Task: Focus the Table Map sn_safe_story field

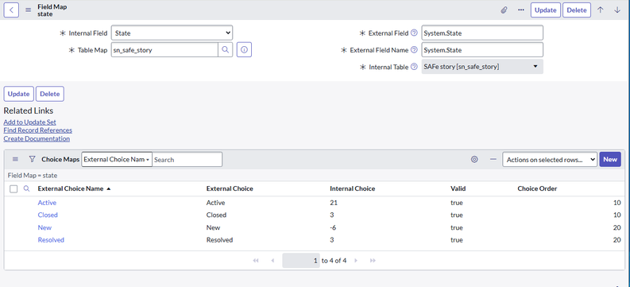Action: 164,50
